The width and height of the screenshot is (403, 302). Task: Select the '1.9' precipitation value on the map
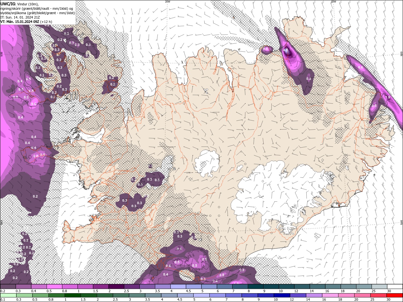coord(388,98)
